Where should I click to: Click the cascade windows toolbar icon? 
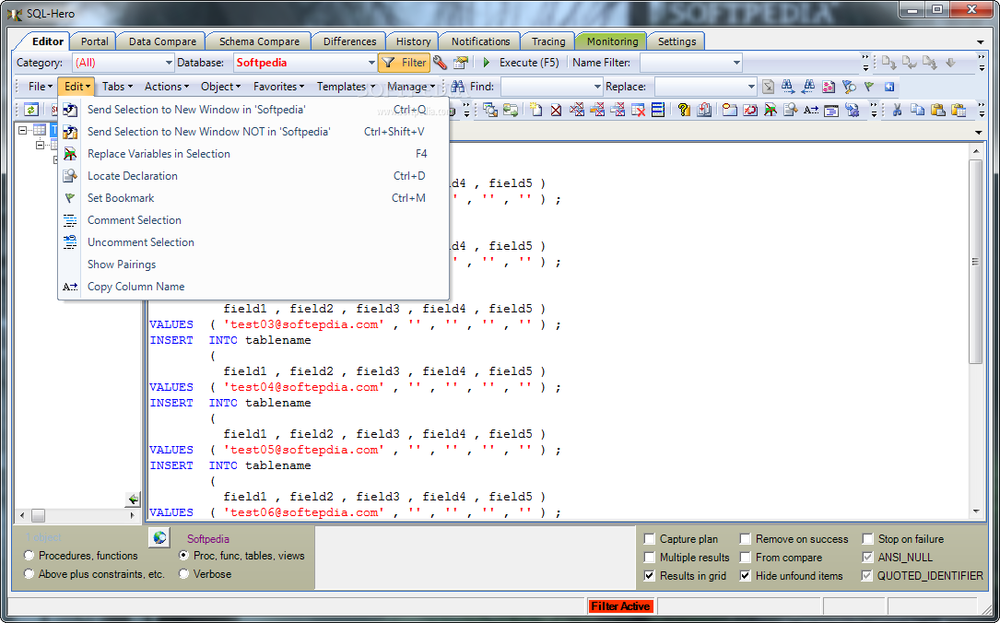489,110
